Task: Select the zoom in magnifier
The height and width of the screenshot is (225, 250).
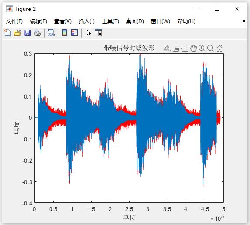Action: (x=202, y=48)
